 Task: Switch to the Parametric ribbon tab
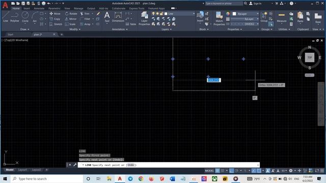(55, 9)
